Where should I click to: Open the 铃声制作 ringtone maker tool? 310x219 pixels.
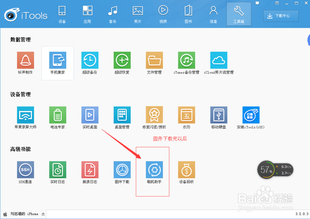[25, 60]
